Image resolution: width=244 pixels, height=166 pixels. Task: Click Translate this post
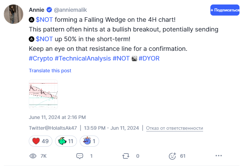pos(50,71)
